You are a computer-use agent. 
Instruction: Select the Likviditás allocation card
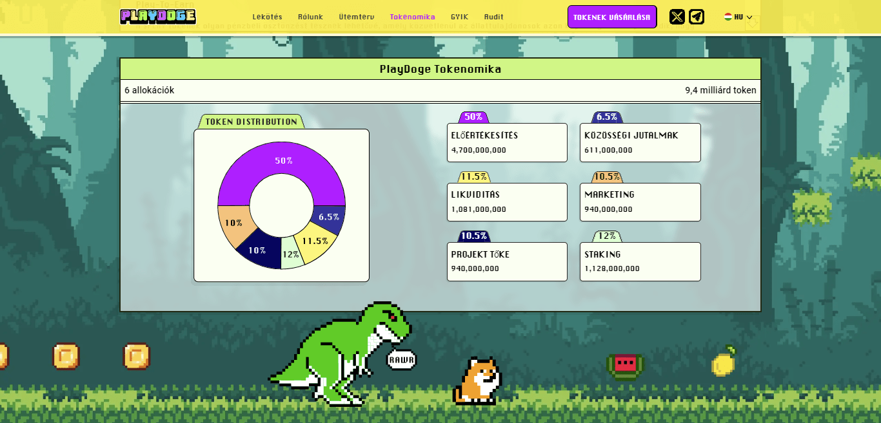coord(507,202)
